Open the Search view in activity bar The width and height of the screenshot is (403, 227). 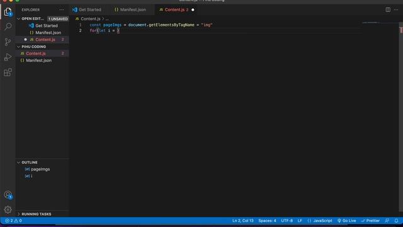[8, 26]
